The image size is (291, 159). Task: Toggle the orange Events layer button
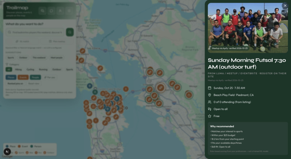23,77
